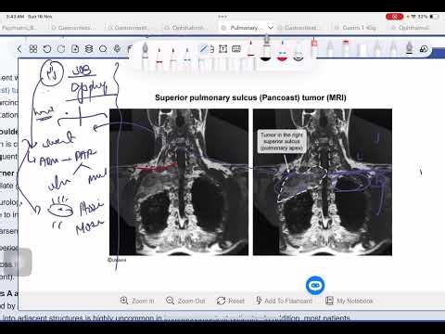The image size is (445, 334).
Task: Switch to the Psychiatric tab
Action: pos(19,28)
